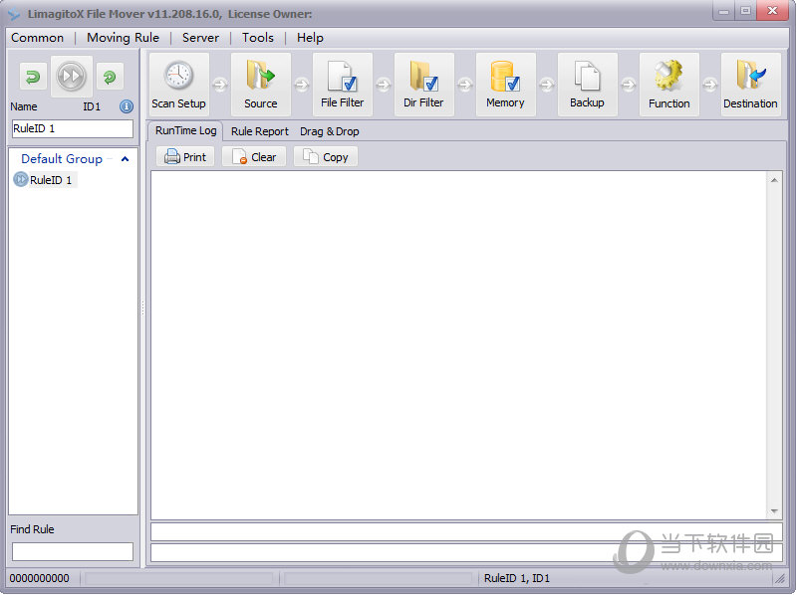Click inside the empty runtime log area
Screen dimensions: 797x595
[x=459, y=345]
